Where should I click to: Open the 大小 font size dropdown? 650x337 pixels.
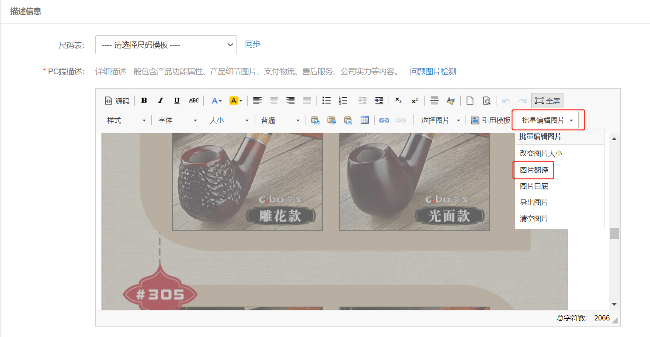click(229, 120)
